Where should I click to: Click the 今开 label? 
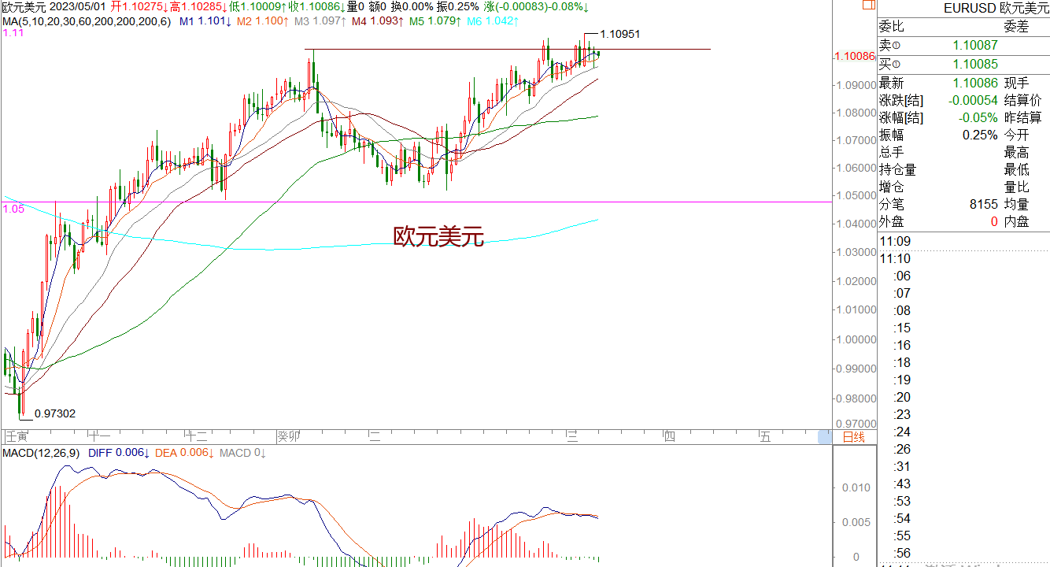(1015, 135)
